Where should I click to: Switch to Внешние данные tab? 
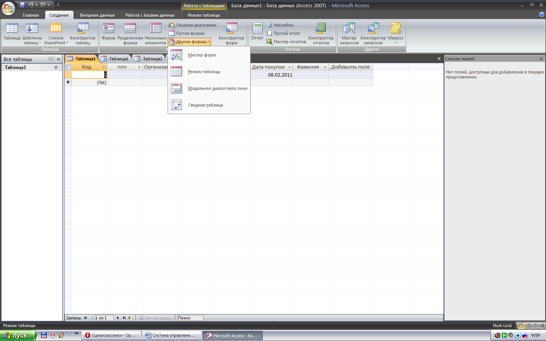tap(97, 15)
